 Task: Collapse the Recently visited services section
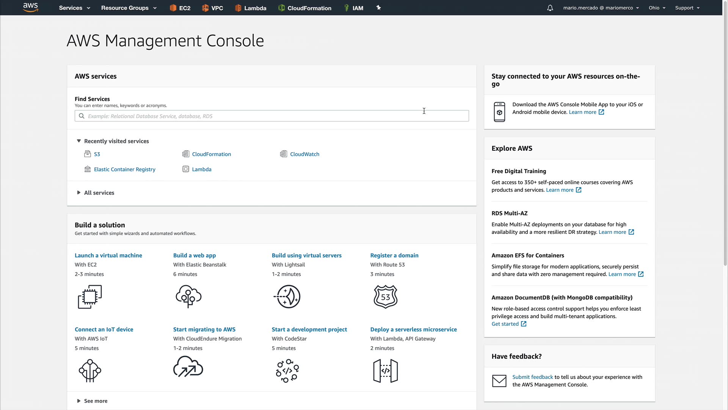click(79, 141)
